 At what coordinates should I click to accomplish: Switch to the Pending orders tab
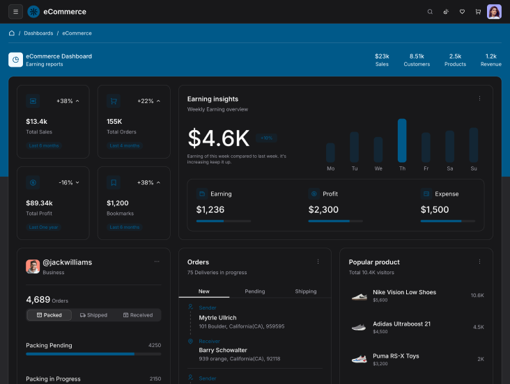pos(255,291)
